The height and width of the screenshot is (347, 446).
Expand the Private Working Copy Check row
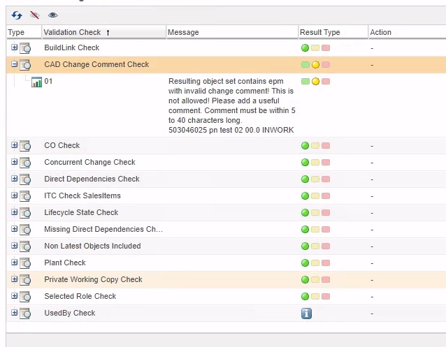pyautogui.click(x=14, y=279)
